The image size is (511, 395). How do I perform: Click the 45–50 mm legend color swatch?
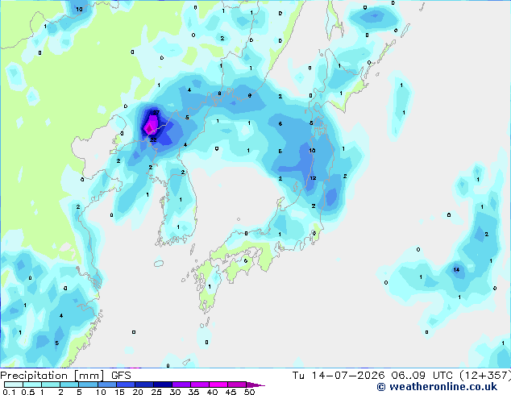(237, 385)
